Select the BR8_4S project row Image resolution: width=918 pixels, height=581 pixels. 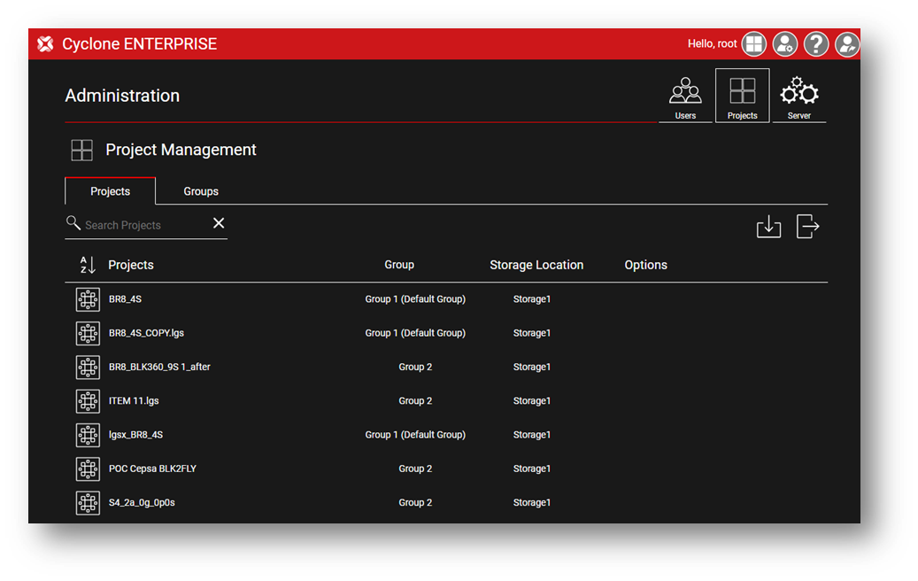(125, 299)
